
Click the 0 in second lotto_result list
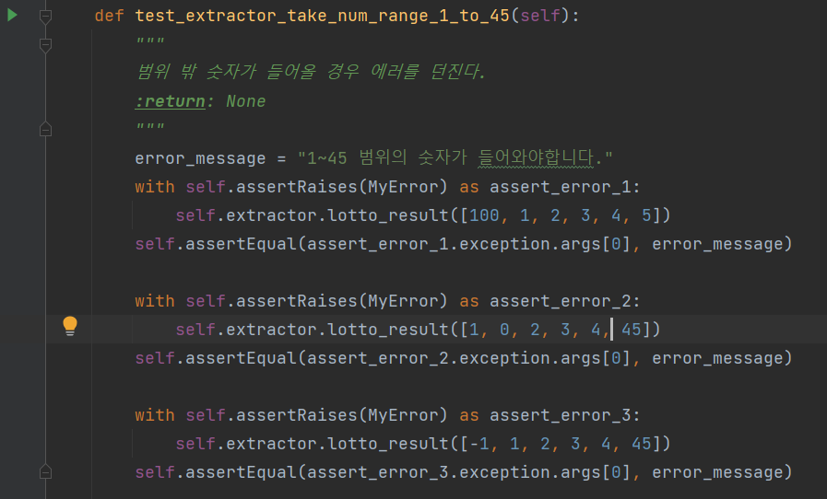click(x=504, y=330)
